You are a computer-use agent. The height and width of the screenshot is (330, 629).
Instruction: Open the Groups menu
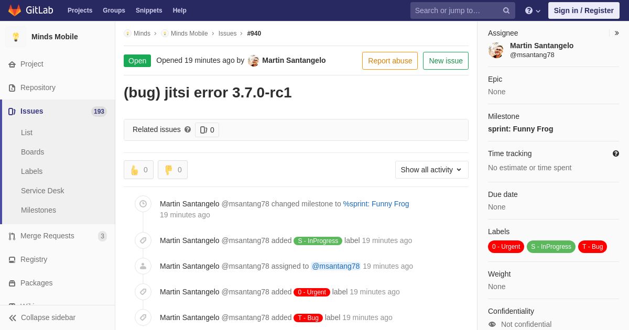click(114, 10)
